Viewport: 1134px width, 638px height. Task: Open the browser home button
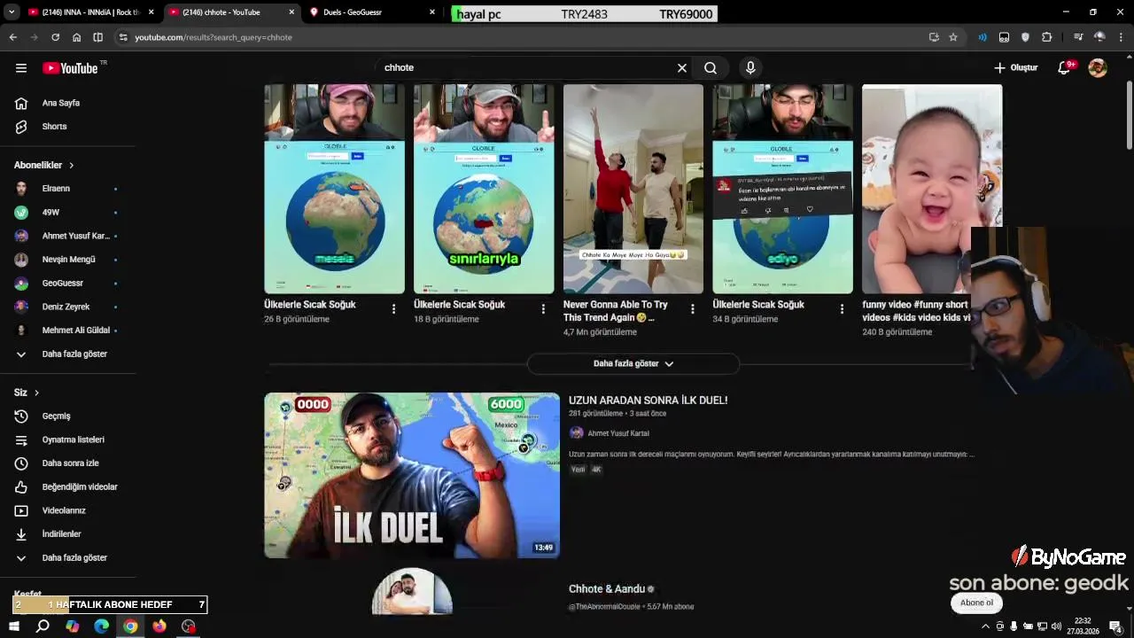pos(76,37)
